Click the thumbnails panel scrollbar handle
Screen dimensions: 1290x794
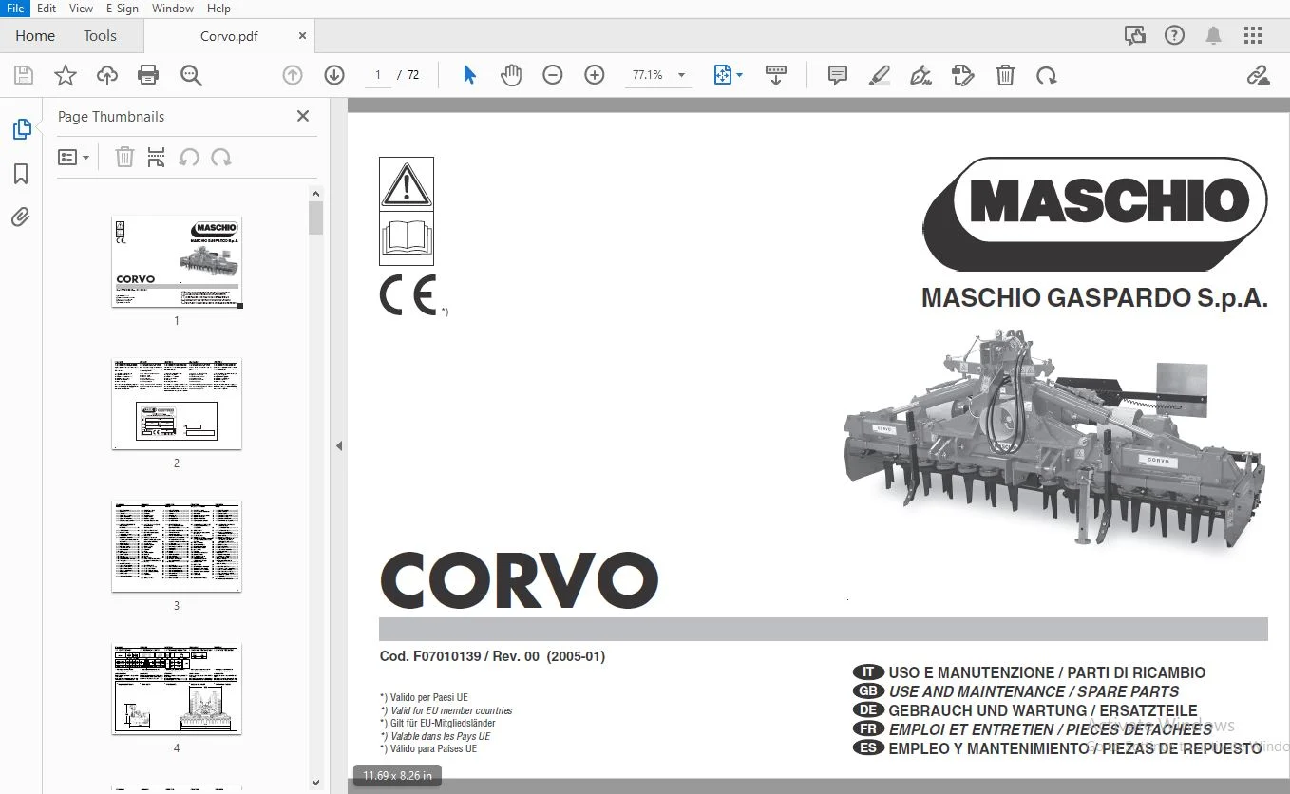point(315,217)
